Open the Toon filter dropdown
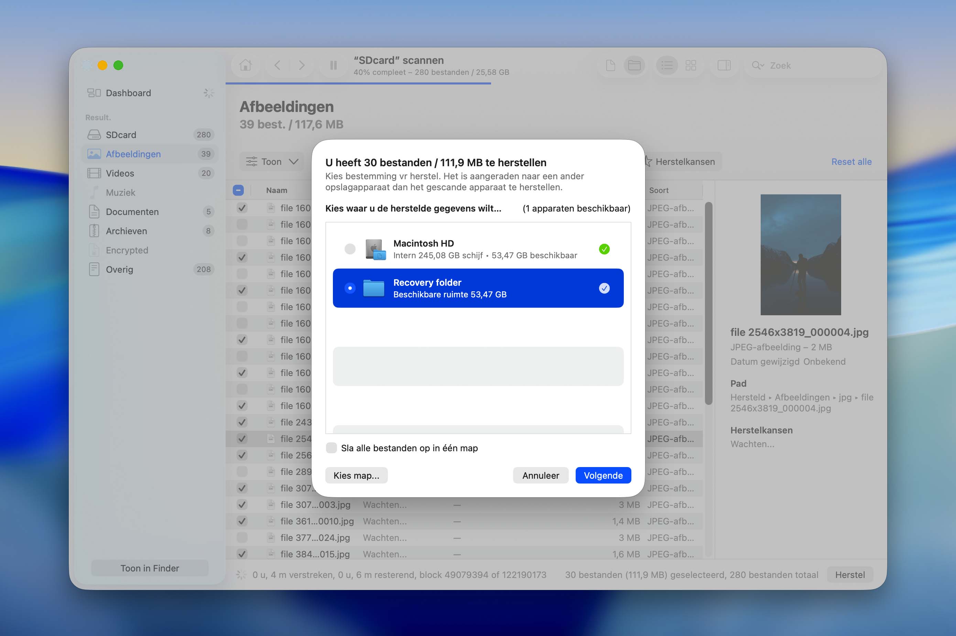This screenshot has height=636, width=956. [x=272, y=162]
